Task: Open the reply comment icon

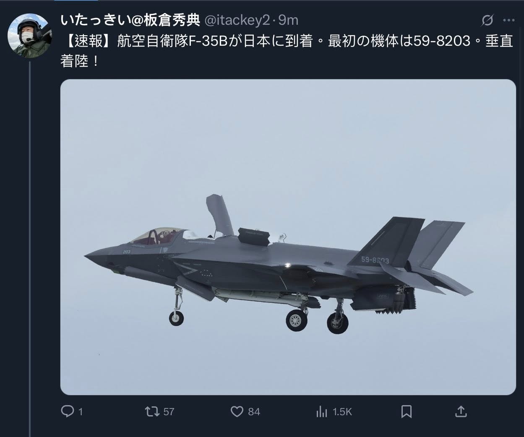Action: click(67, 411)
